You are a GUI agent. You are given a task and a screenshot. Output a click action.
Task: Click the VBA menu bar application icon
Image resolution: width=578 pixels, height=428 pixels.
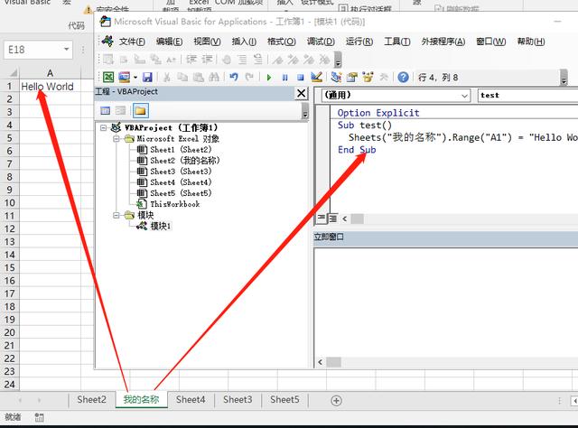(x=107, y=42)
